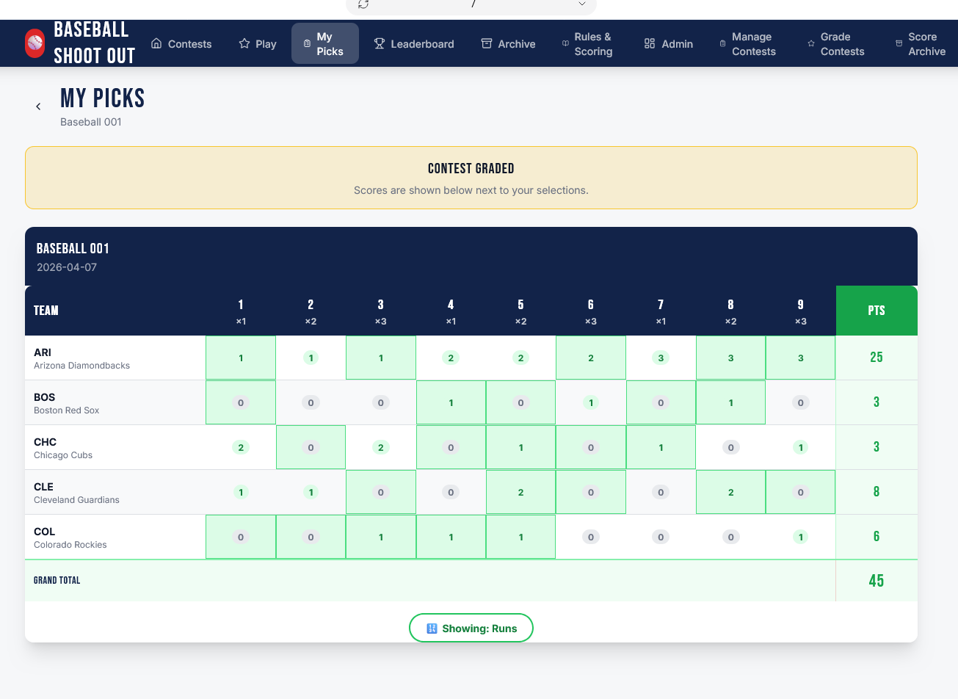The height and width of the screenshot is (699, 958).
Task: Click the grid icon beside Admin
Action: [650, 43]
